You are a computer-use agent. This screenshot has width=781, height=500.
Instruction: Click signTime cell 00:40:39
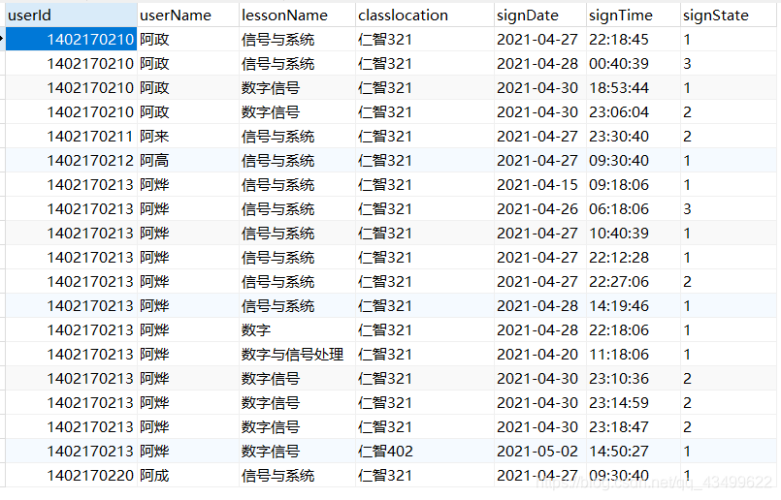(634, 64)
